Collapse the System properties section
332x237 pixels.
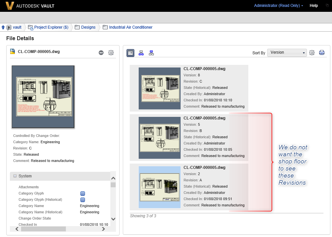[x=15, y=176]
